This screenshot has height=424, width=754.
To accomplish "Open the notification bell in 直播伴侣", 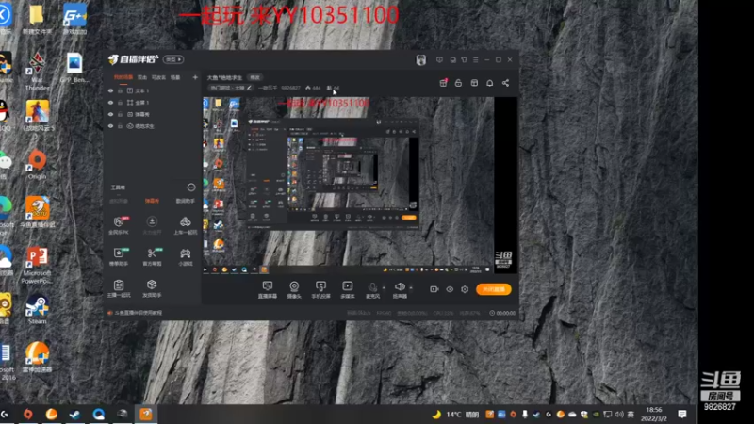I will pyautogui.click(x=489, y=83).
